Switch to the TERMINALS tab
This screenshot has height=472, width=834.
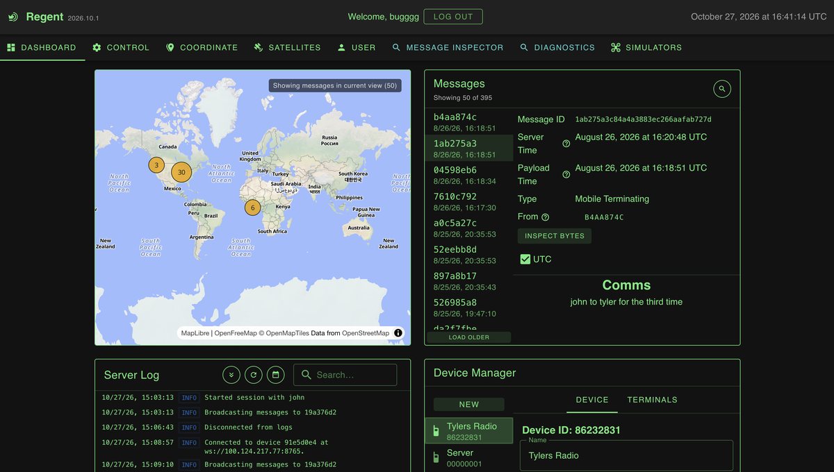pyautogui.click(x=653, y=400)
